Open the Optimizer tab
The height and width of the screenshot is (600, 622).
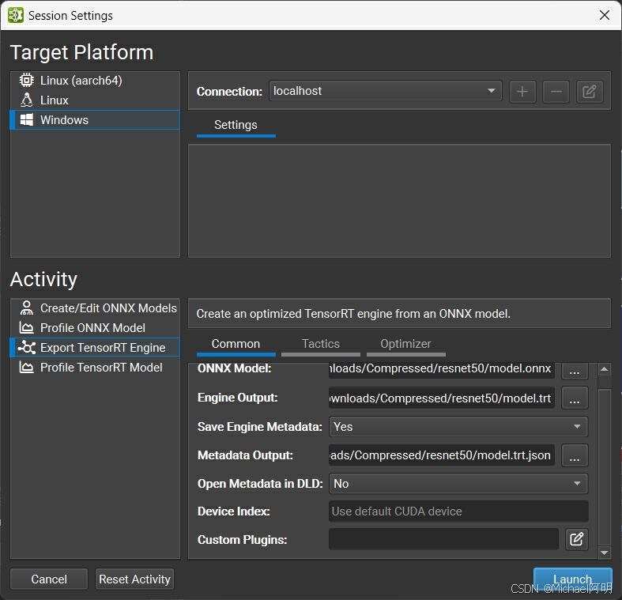pyautogui.click(x=405, y=345)
